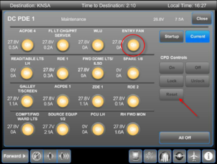Click the Lock button in CPD Controls
This screenshot has width=217, height=164.
click(x=171, y=81)
